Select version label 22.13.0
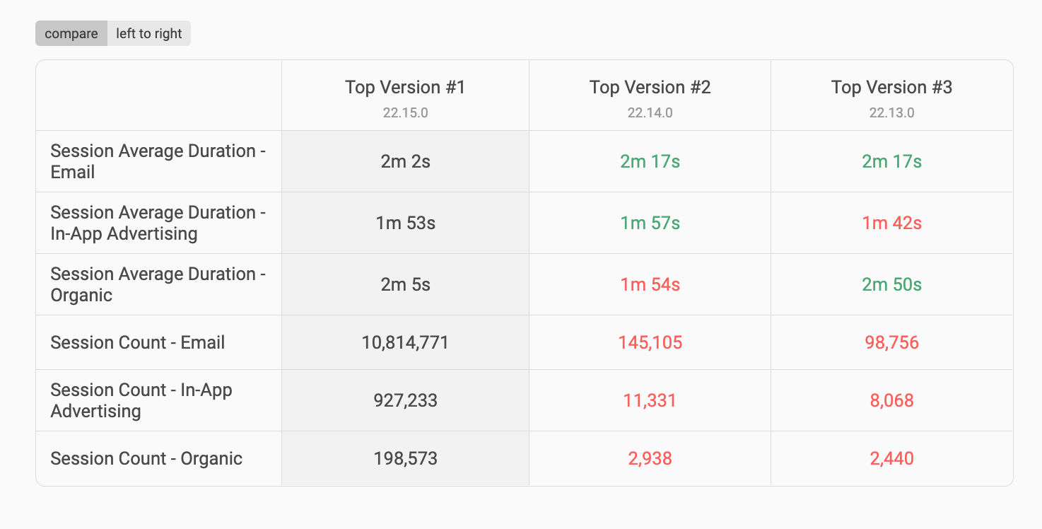 (891, 113)
